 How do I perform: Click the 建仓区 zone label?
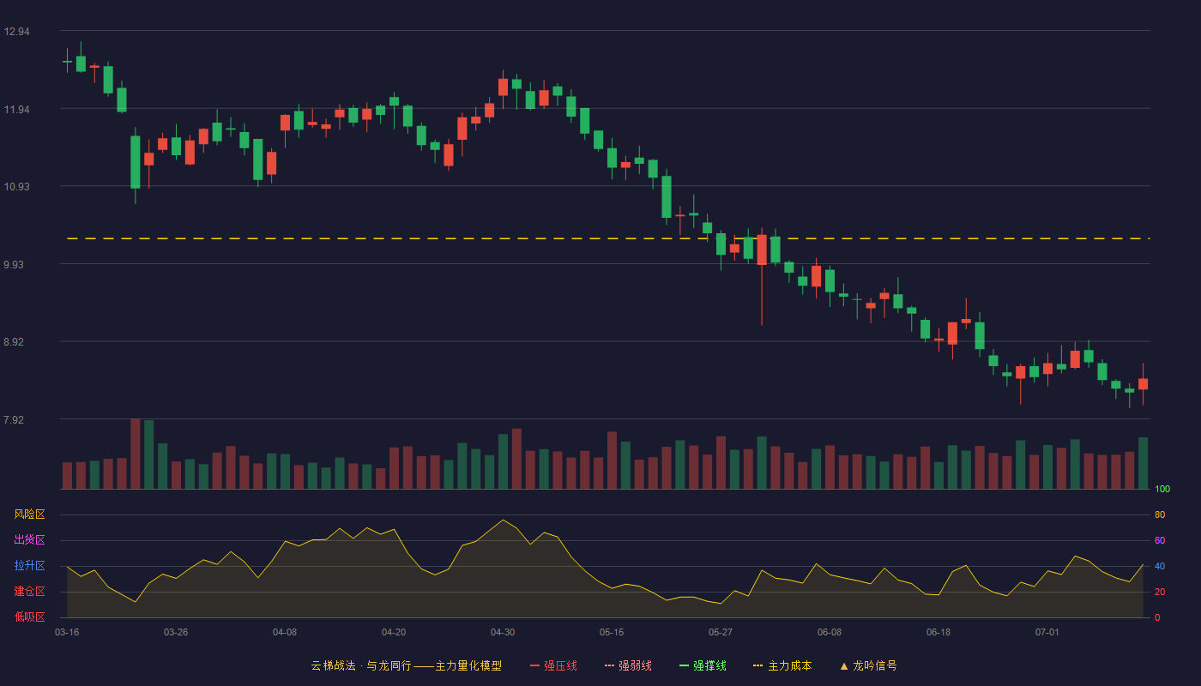(x=29, y=592)
